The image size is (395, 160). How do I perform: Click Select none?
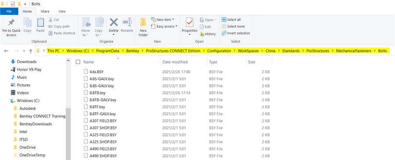(233, 26)
